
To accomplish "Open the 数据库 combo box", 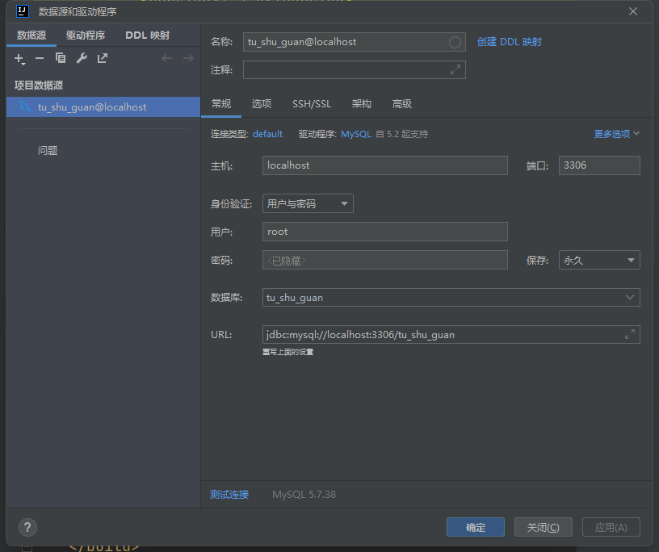I will [451, 298].
